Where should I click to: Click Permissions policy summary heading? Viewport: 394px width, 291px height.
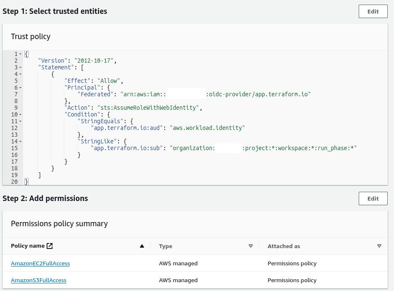click(x=59, y=224)
